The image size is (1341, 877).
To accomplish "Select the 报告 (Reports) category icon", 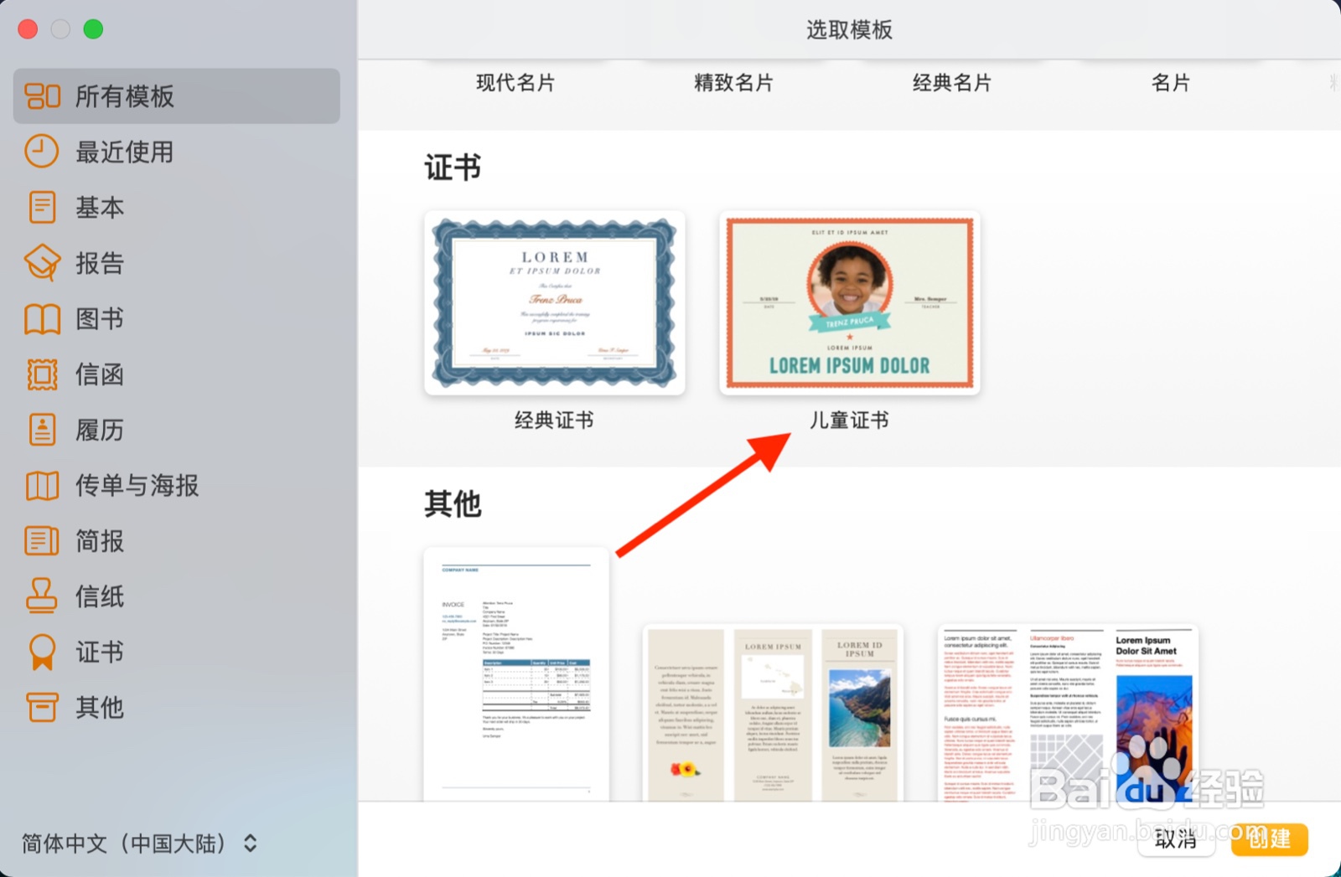I will pyautogui.click(x=41, y=263).
